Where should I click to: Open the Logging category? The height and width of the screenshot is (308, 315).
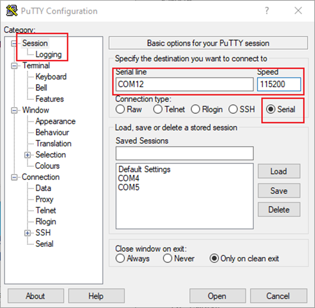48,54
